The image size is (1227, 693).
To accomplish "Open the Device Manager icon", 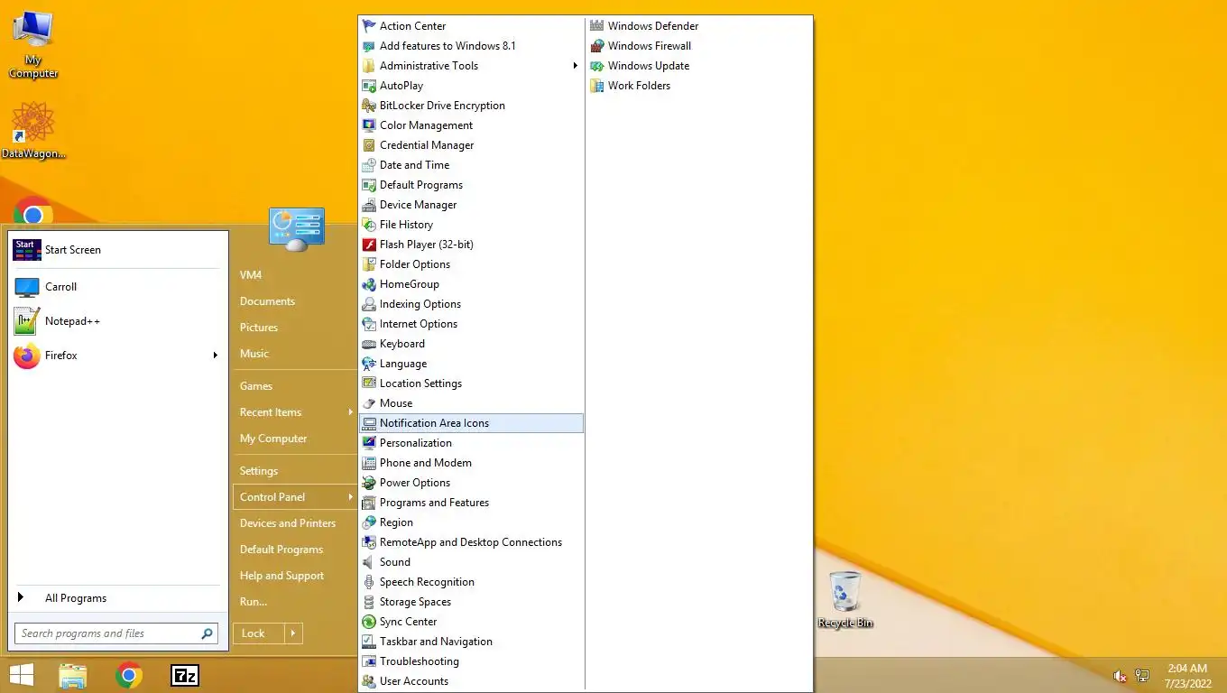I will [x=369, y=205].
